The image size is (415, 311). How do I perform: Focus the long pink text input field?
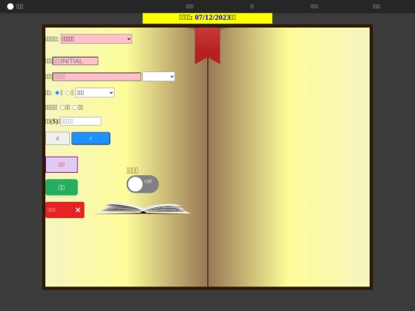(97, 77)
